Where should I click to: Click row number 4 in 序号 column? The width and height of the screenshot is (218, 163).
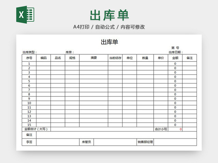(x=29, y=77)
